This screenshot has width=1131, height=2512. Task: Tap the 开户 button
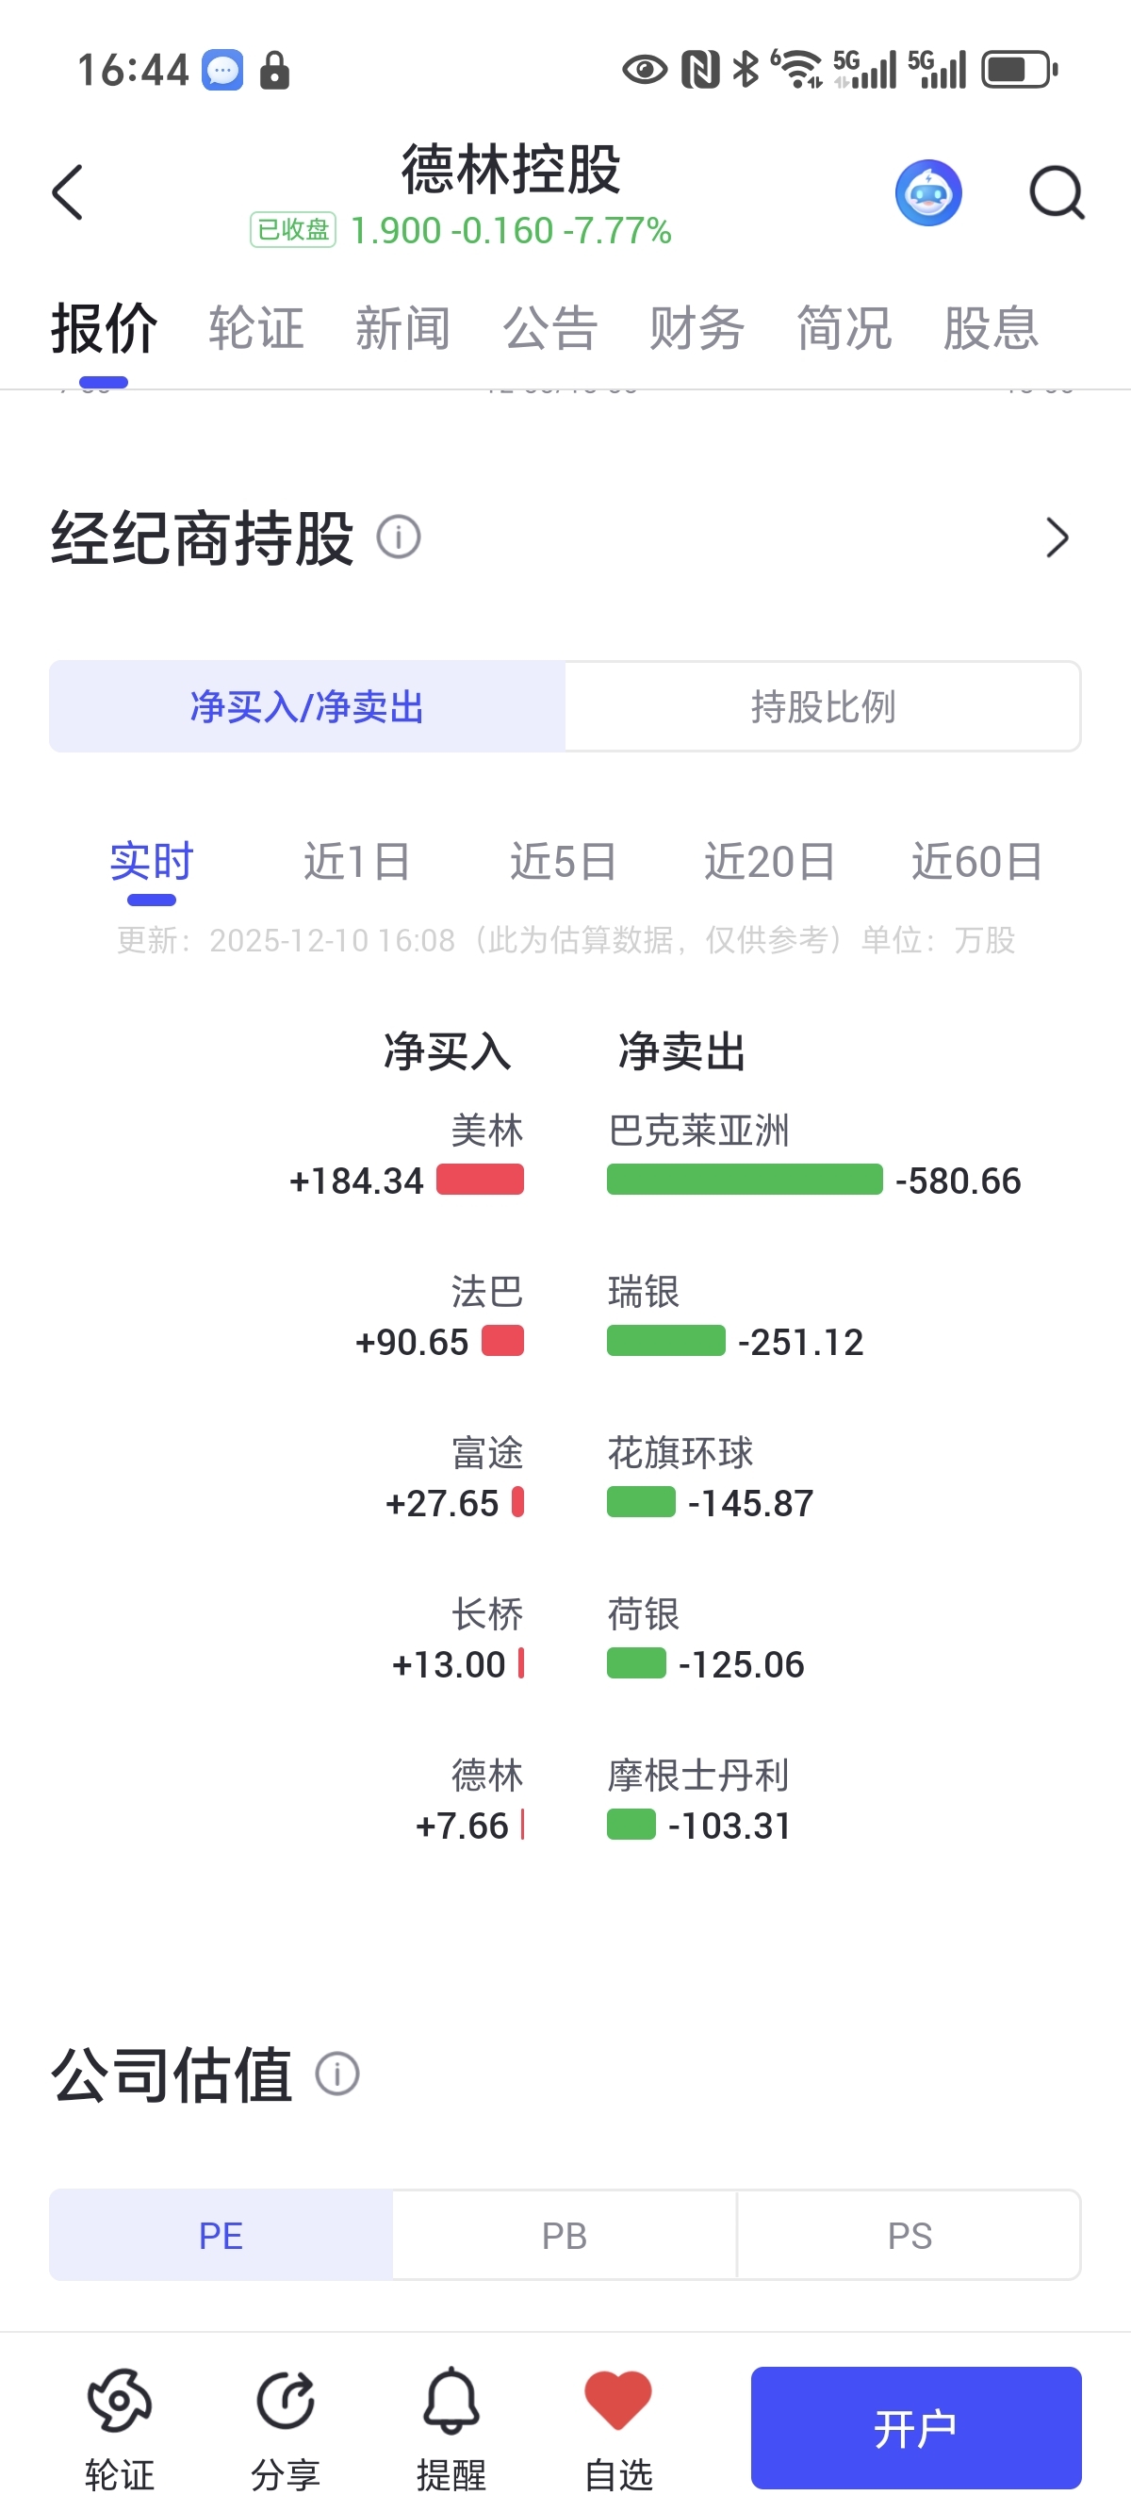pos(915,2427)
